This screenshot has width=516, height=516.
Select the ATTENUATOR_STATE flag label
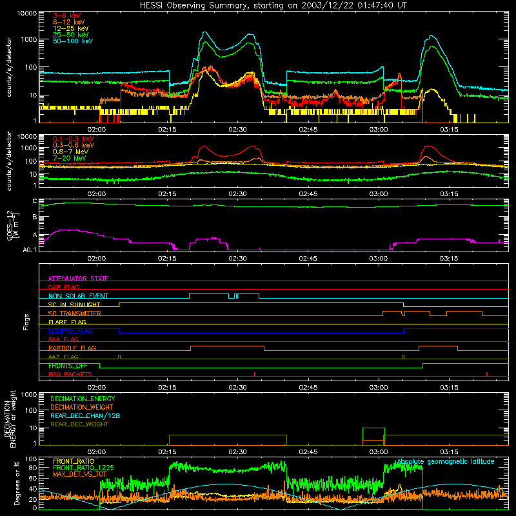tap(78, 279)
